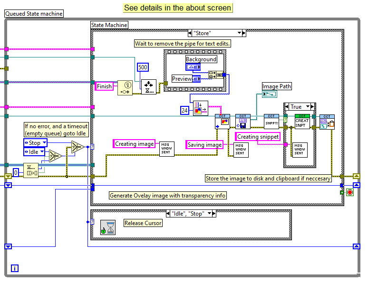368x283 pixels.
Task: Select the Background property node
Action: [193, 67]
